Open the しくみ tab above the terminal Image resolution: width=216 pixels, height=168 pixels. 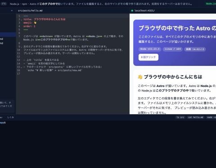coord(10,117)
